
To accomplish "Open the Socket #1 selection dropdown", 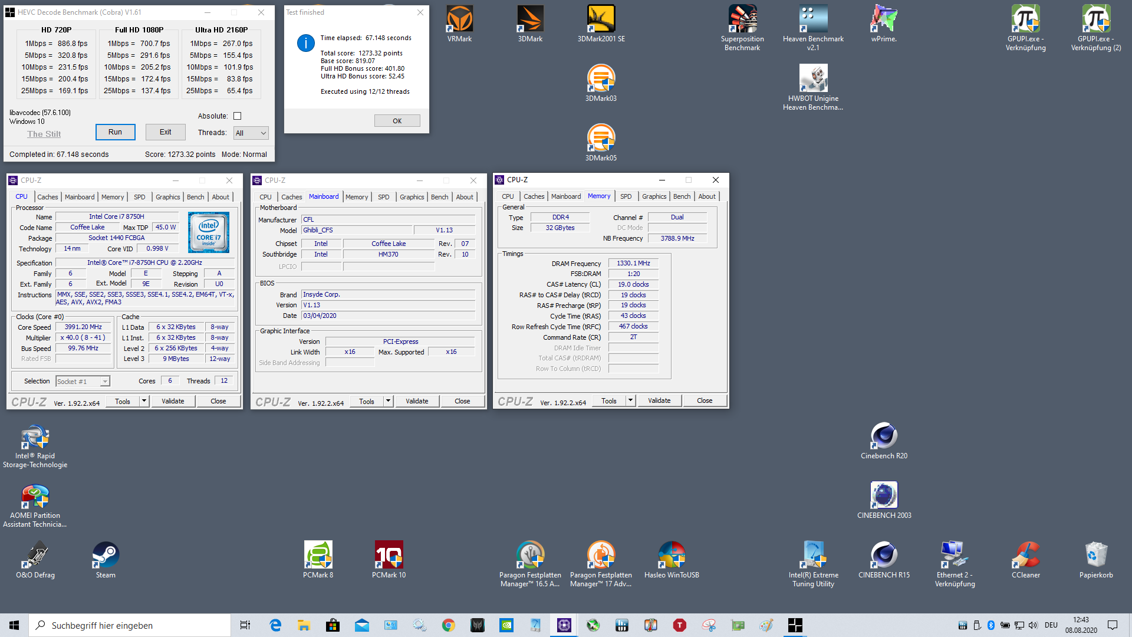I will [83, 382].
